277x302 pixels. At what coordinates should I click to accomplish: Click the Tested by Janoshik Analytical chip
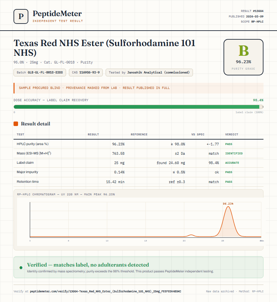149,73
